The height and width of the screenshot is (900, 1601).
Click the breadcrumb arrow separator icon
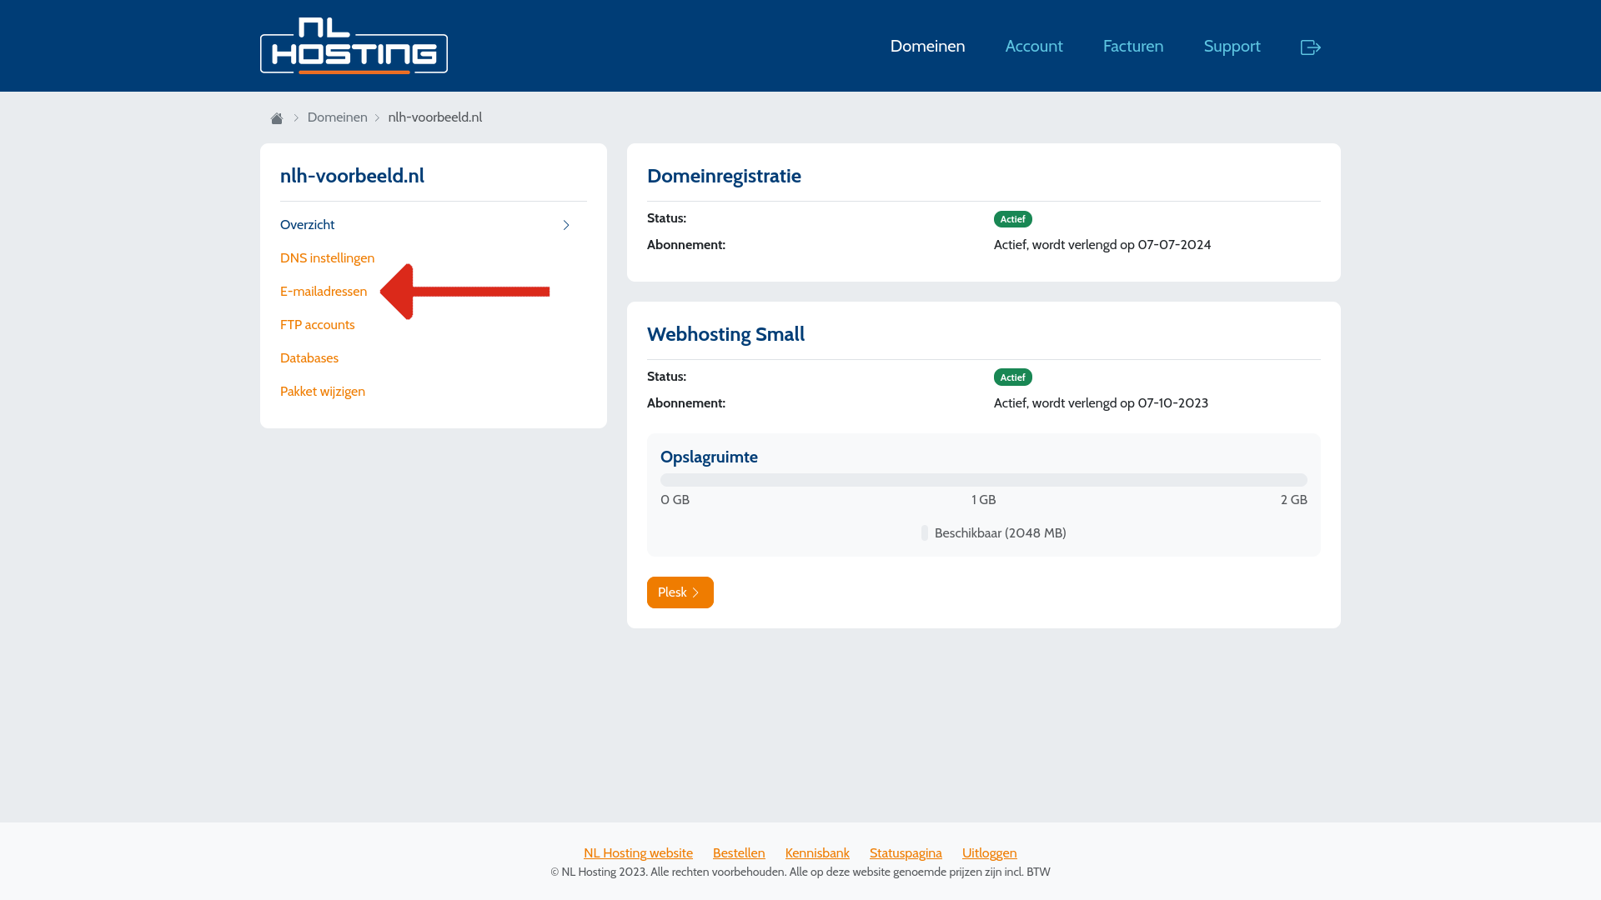[x=294, y=117]
